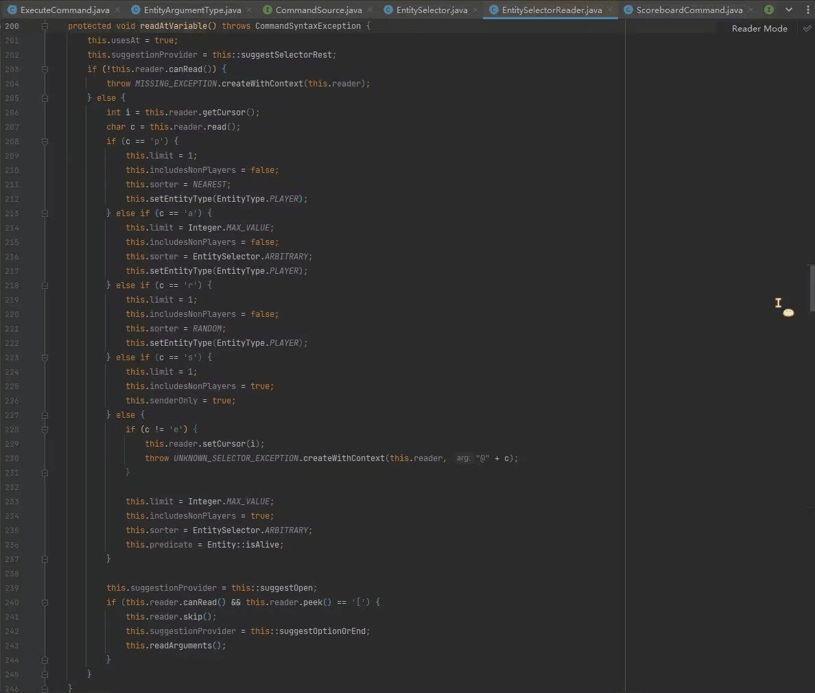Click the EntitySelectorReader.java class icon
Viewport: 815px width, 693px height.
click(x=494, y=10)
